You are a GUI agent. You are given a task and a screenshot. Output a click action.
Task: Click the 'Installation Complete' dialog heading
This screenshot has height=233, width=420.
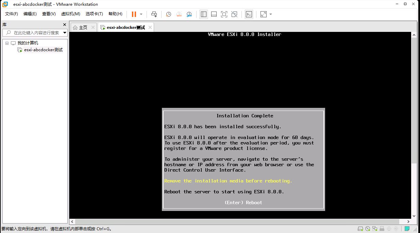point(245,116)
